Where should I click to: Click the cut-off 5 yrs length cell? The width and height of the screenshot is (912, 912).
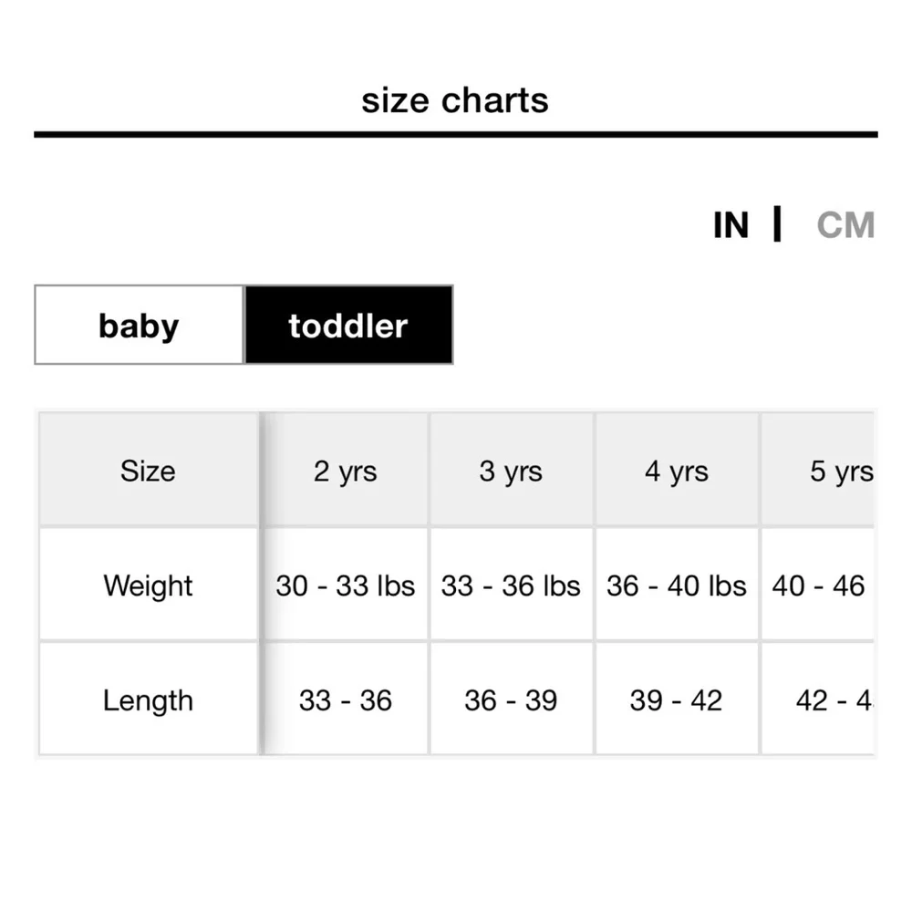818,700
